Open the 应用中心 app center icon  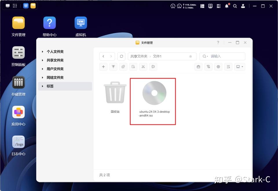19,112
